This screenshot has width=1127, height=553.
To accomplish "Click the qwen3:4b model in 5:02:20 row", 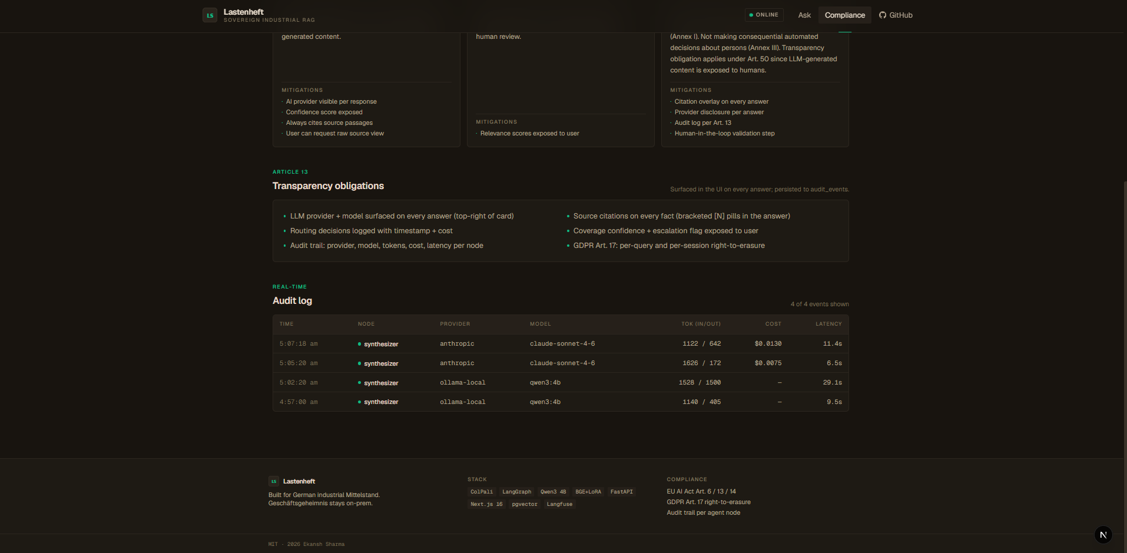I will pos(545,383).
